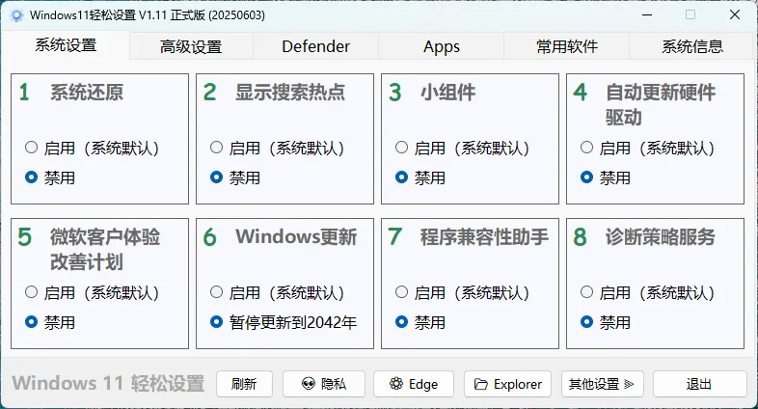
Task: Enable 系统还原 with system default option
Action: (x=32, y=148)
